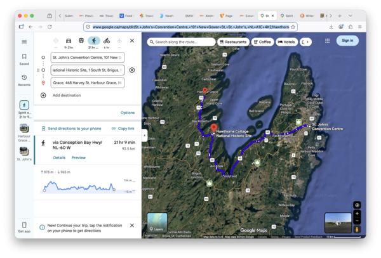Open the Google Maps hamburger menu
381x258 pixels.
[x=24, y=42]
